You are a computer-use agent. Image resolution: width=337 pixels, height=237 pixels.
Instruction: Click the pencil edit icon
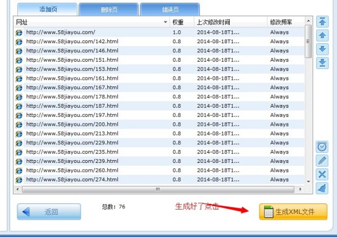322,161
